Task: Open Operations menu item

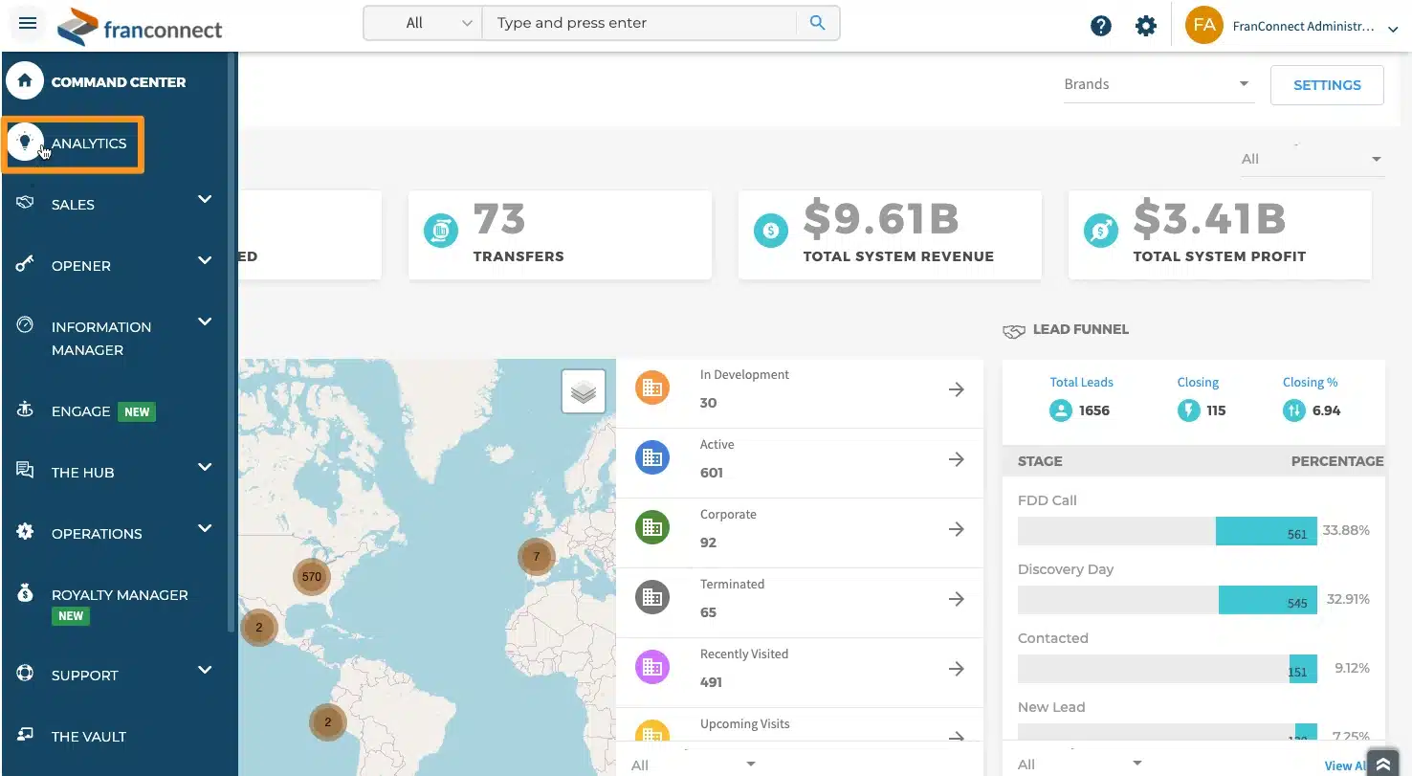Action: pyautogui.click(x=97, y=534)
